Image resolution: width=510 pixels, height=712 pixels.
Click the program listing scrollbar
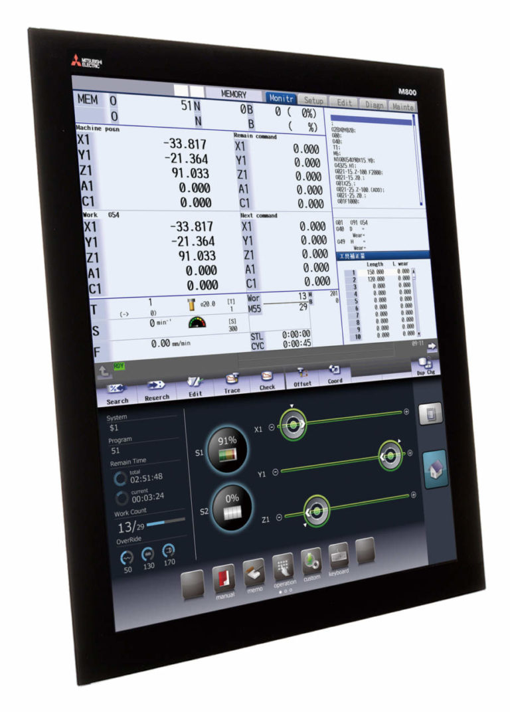(417, 160)
